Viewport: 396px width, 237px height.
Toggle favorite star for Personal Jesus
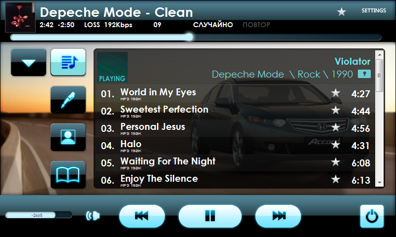point(336,127)
